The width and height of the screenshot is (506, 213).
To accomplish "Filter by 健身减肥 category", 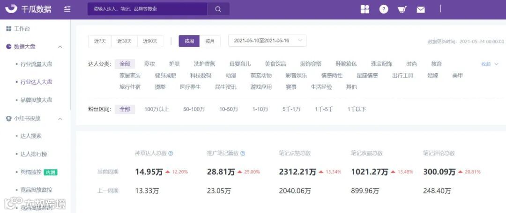I will coord(165,76).
